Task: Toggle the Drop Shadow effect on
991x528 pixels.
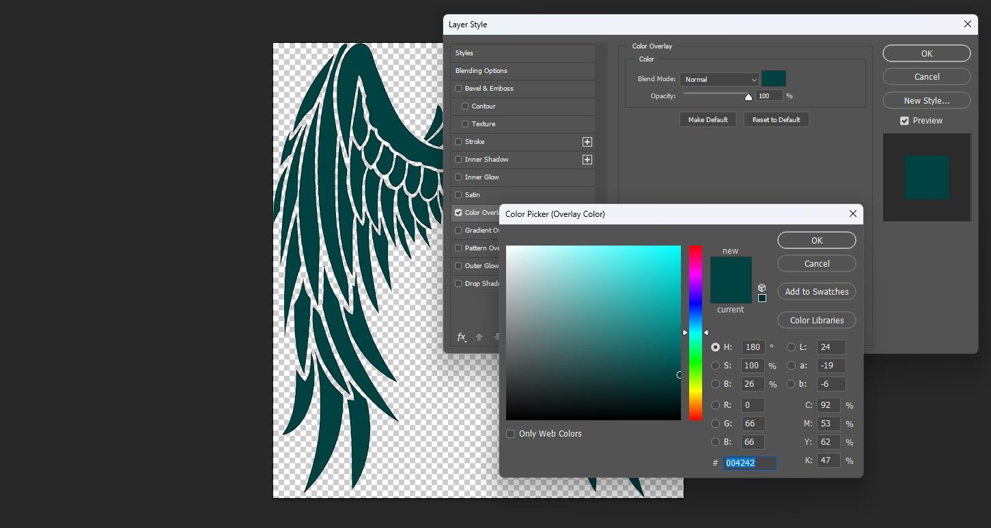Action: click(x=458, y=283)
